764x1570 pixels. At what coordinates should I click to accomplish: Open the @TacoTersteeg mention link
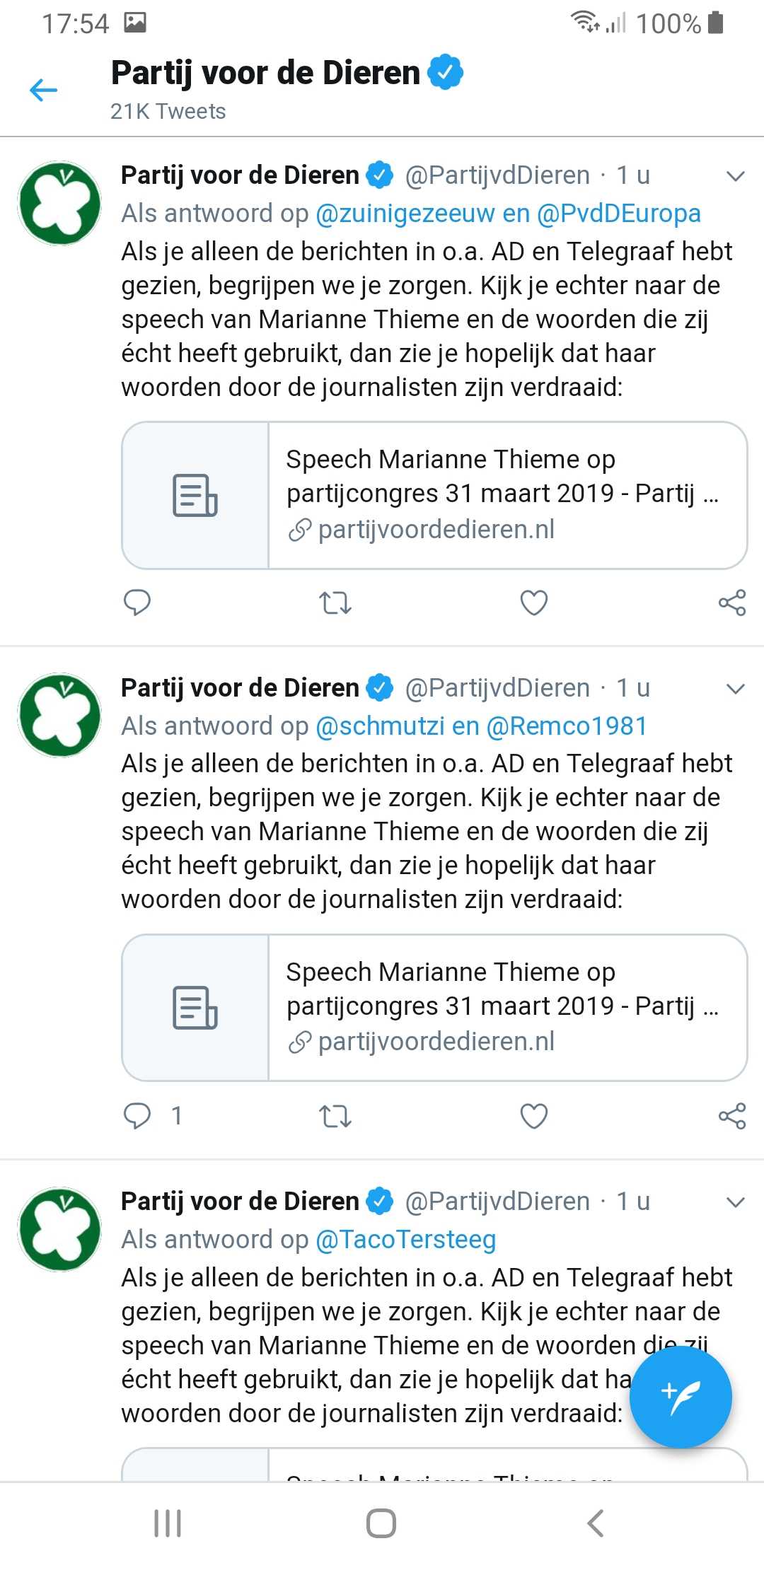pyautogui.click(x=406, y=1239)
